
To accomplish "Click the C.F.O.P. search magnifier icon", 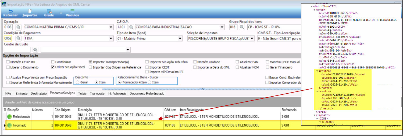I will click(131, 27).
